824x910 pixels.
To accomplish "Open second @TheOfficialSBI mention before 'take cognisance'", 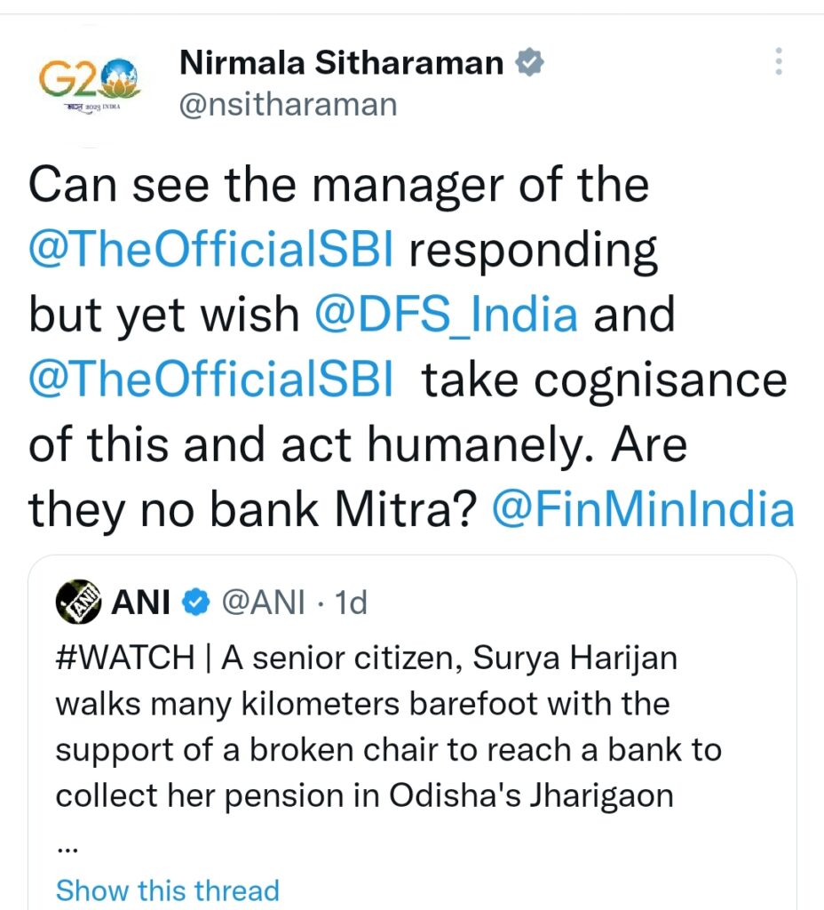I will pos(211,379).
